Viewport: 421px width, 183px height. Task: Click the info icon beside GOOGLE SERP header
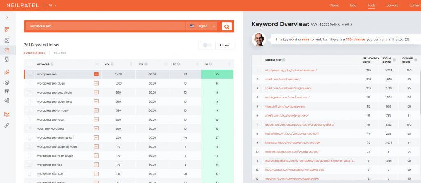tap(284, 60)
